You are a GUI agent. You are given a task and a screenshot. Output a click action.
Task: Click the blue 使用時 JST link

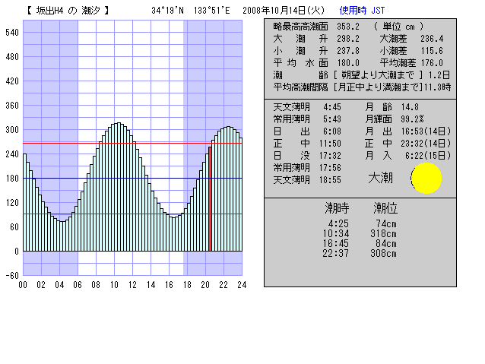point(362,11)
